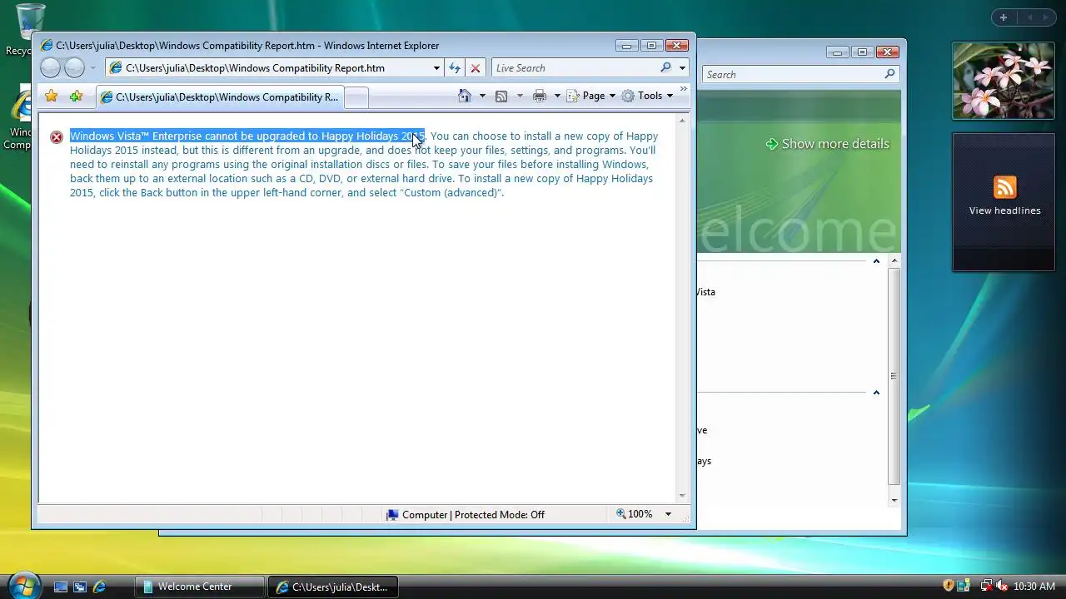Open the Favorites Center star
The image size is (1066, 599).
(x=52, y=97)
